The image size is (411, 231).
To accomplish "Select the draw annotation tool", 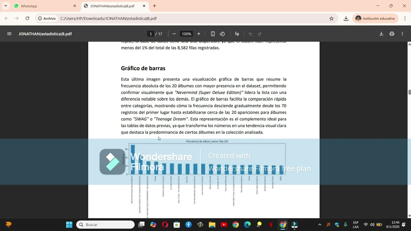I will click(x=237, y=34).
